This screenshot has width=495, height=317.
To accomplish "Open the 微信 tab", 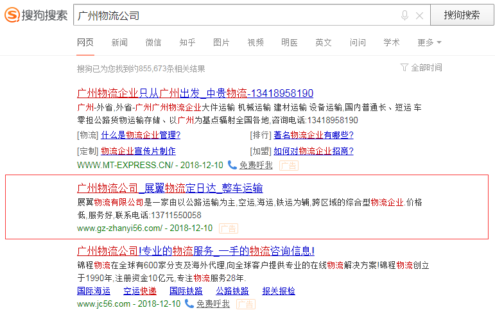I will coord(153,42).
